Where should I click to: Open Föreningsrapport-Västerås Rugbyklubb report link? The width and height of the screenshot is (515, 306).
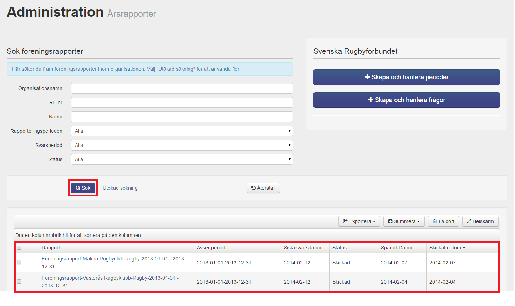coord(110,282)
